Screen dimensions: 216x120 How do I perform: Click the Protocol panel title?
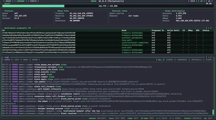(9, 11)
